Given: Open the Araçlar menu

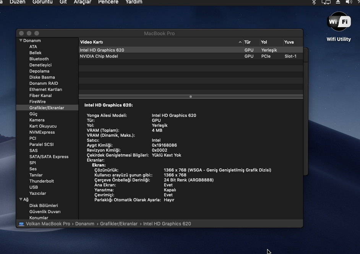Looking at the screenshot, I should (x=82, y=2).
